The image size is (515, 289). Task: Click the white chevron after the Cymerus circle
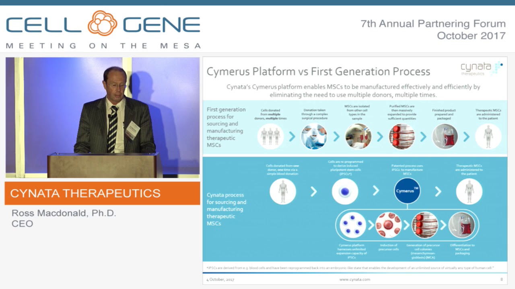click(x=438, y=191)
